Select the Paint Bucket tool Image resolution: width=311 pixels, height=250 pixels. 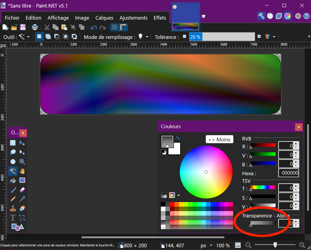coord(13,180)
